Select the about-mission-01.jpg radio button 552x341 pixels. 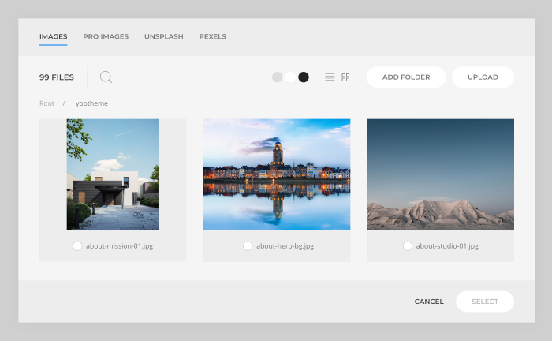(x=77, y=246)
